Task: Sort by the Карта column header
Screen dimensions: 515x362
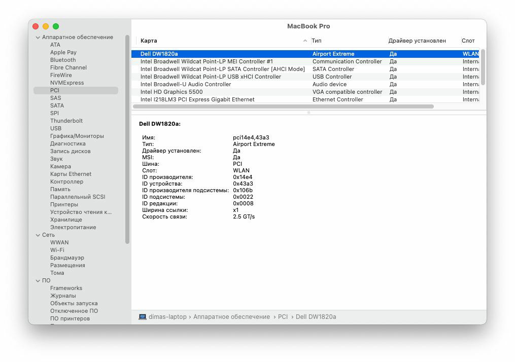Action: point(149,41)
